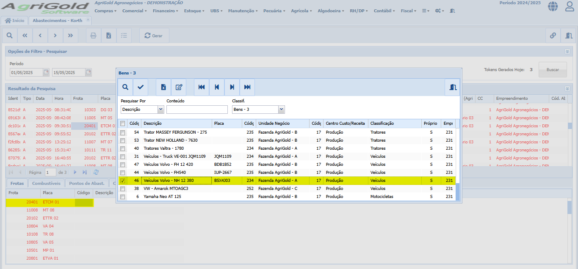Click the Excel export icon in main toolbar

109,36
